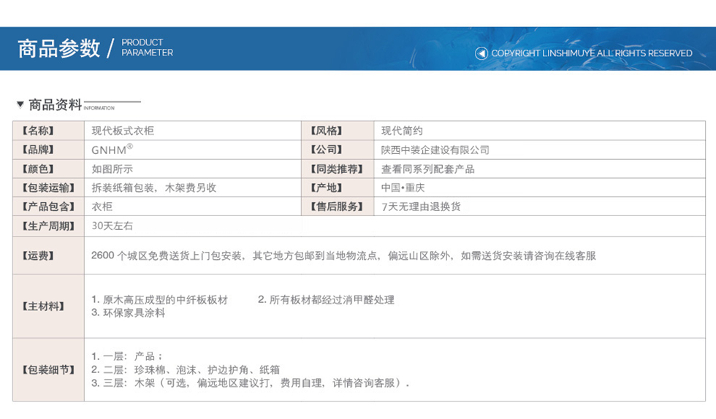Screen dimensions: 716x419
Task: Open the 查看同系列配套产品 link
Action: click(x=427, y=169)
